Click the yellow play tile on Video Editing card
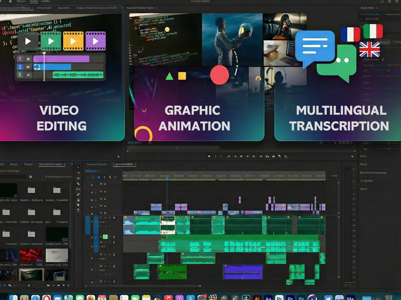 tap(73, 41)
